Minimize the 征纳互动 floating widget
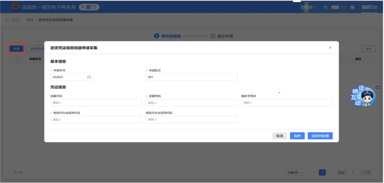This screenshot has width=384, height=183. [377, 88]
